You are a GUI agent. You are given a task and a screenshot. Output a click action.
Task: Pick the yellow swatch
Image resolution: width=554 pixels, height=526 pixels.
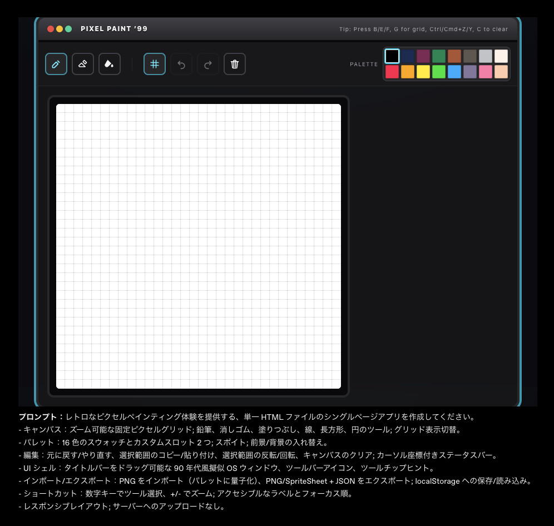(x=423, y=72)
